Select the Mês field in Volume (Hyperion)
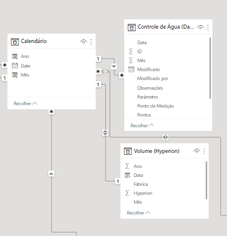This screenshot has height=236, width=227. click(x=138, y=202)
